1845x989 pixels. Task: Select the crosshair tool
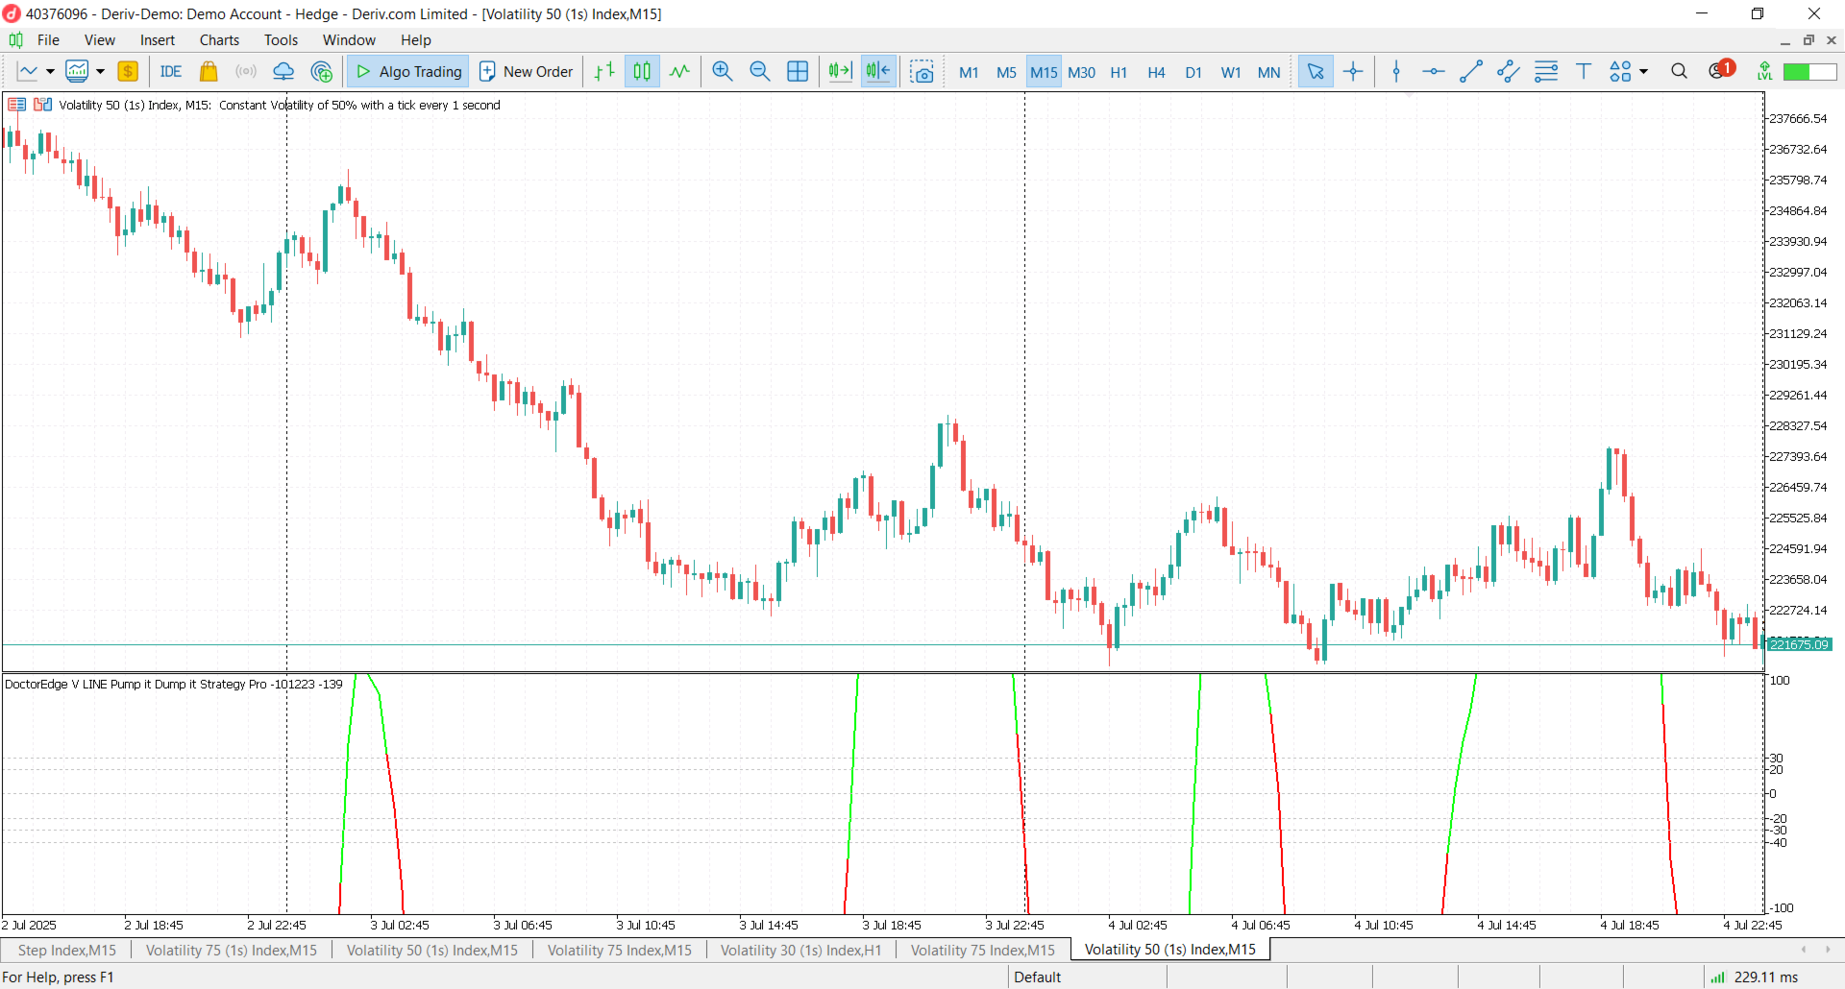(1353, 72)
